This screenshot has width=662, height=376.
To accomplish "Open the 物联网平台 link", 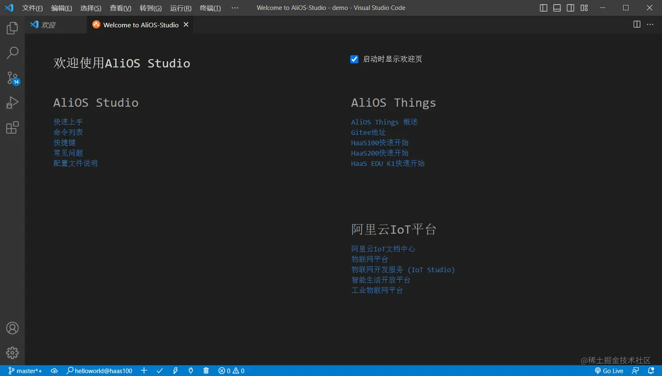I will click(x=370, y=259).
